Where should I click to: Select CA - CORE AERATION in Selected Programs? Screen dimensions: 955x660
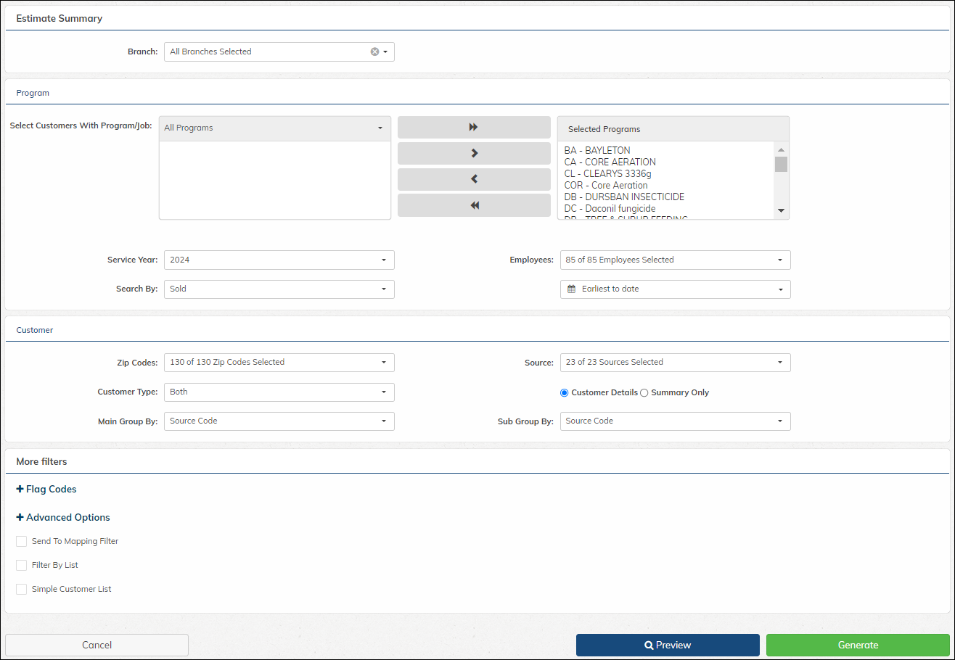(610, 162)
